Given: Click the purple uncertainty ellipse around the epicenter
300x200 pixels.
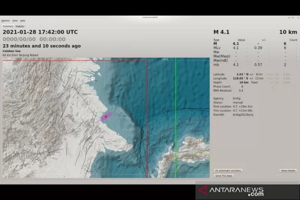Looking at the screenshot, I should coord(102,119).
